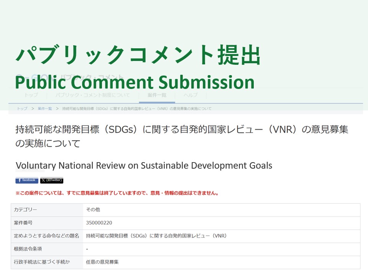Click the facebook share button

point(27,180)
